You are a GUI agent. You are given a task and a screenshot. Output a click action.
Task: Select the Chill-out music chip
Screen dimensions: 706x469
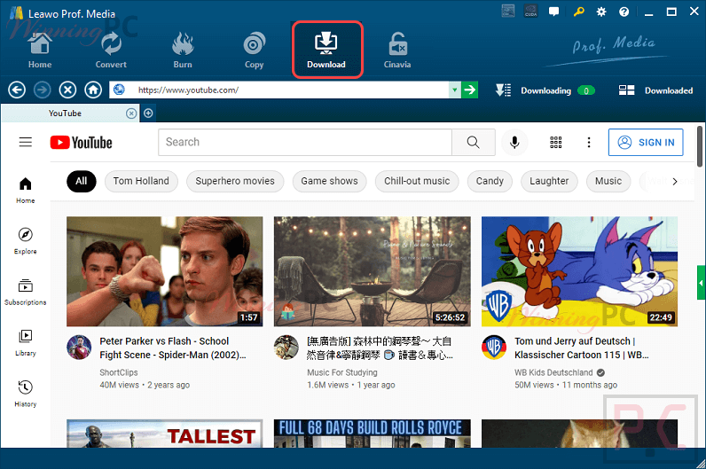click(x=417, y=182)
